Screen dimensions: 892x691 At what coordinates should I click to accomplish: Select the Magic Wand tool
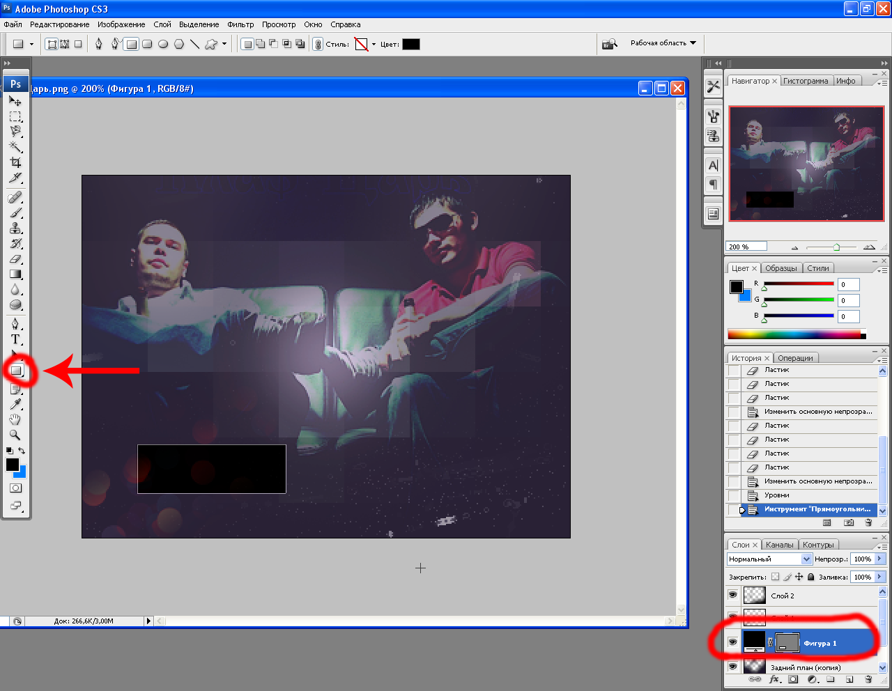pos(15,147)
